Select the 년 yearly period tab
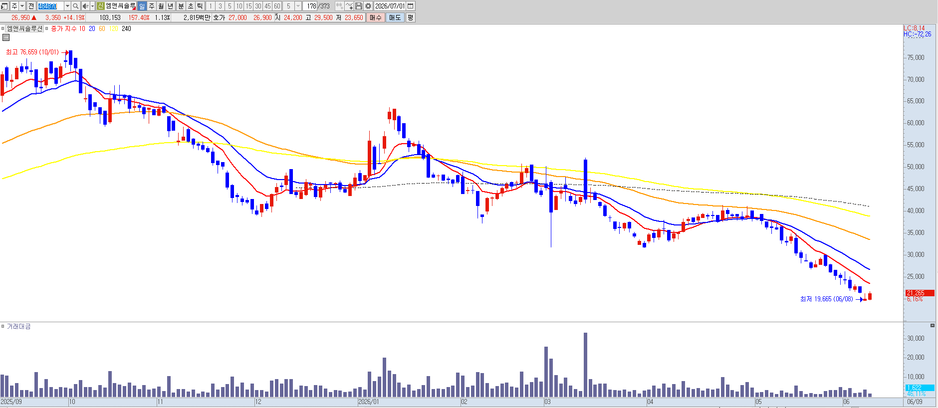 170,6
